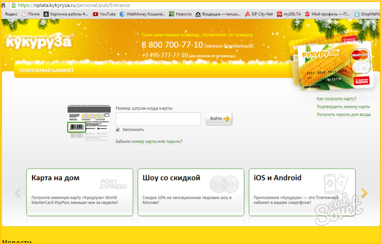Image resolution: width=381 pixels, height=244 pixels.
Task: Click the barcode number input field
Action: point(158,119)
